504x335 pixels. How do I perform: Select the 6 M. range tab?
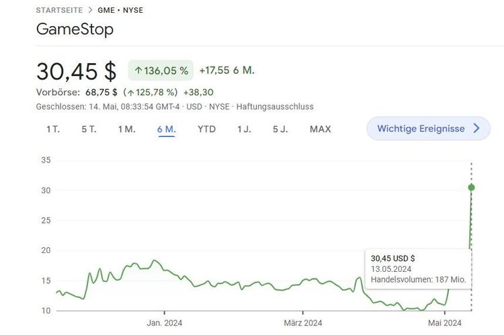[166, 129]
